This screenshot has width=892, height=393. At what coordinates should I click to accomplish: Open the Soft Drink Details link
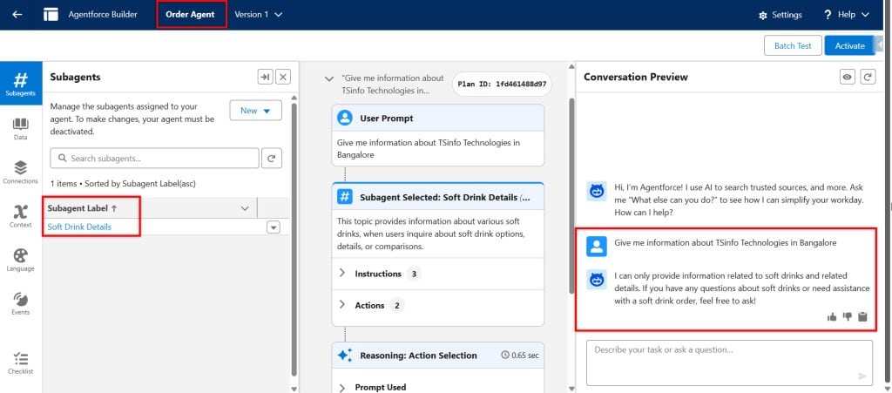(x=79, y=227)
